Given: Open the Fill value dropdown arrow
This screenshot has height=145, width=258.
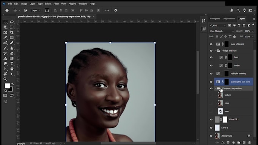Looking at the screenshot, I should [x=253, y=36].
